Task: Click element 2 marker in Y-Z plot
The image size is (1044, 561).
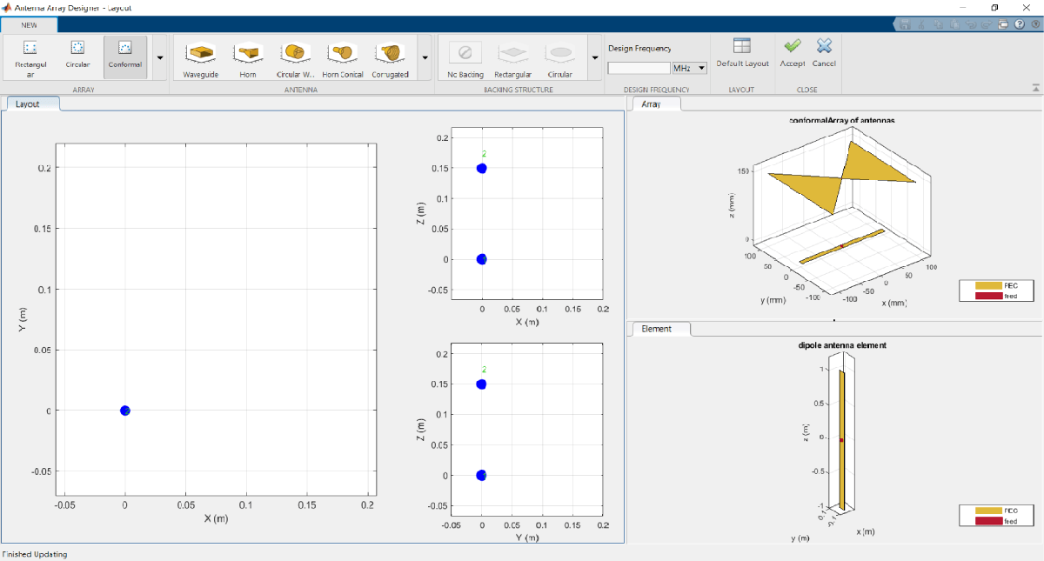Action: click(482, 384)
